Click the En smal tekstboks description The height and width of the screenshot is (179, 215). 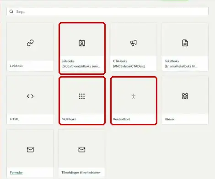[181, 66]
